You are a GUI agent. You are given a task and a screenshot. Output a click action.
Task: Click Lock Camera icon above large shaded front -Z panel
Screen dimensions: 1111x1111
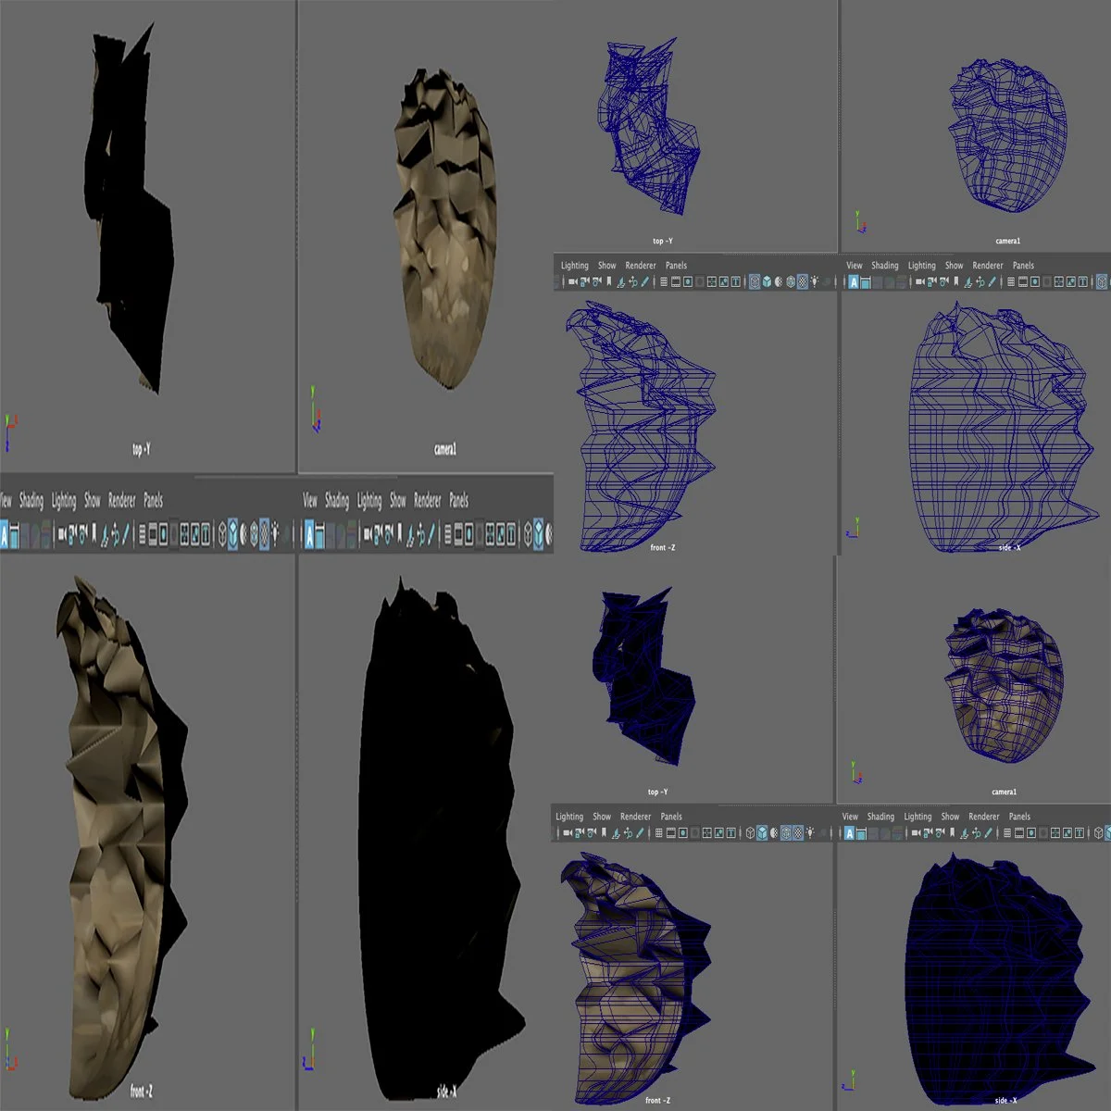coord(72,534)
